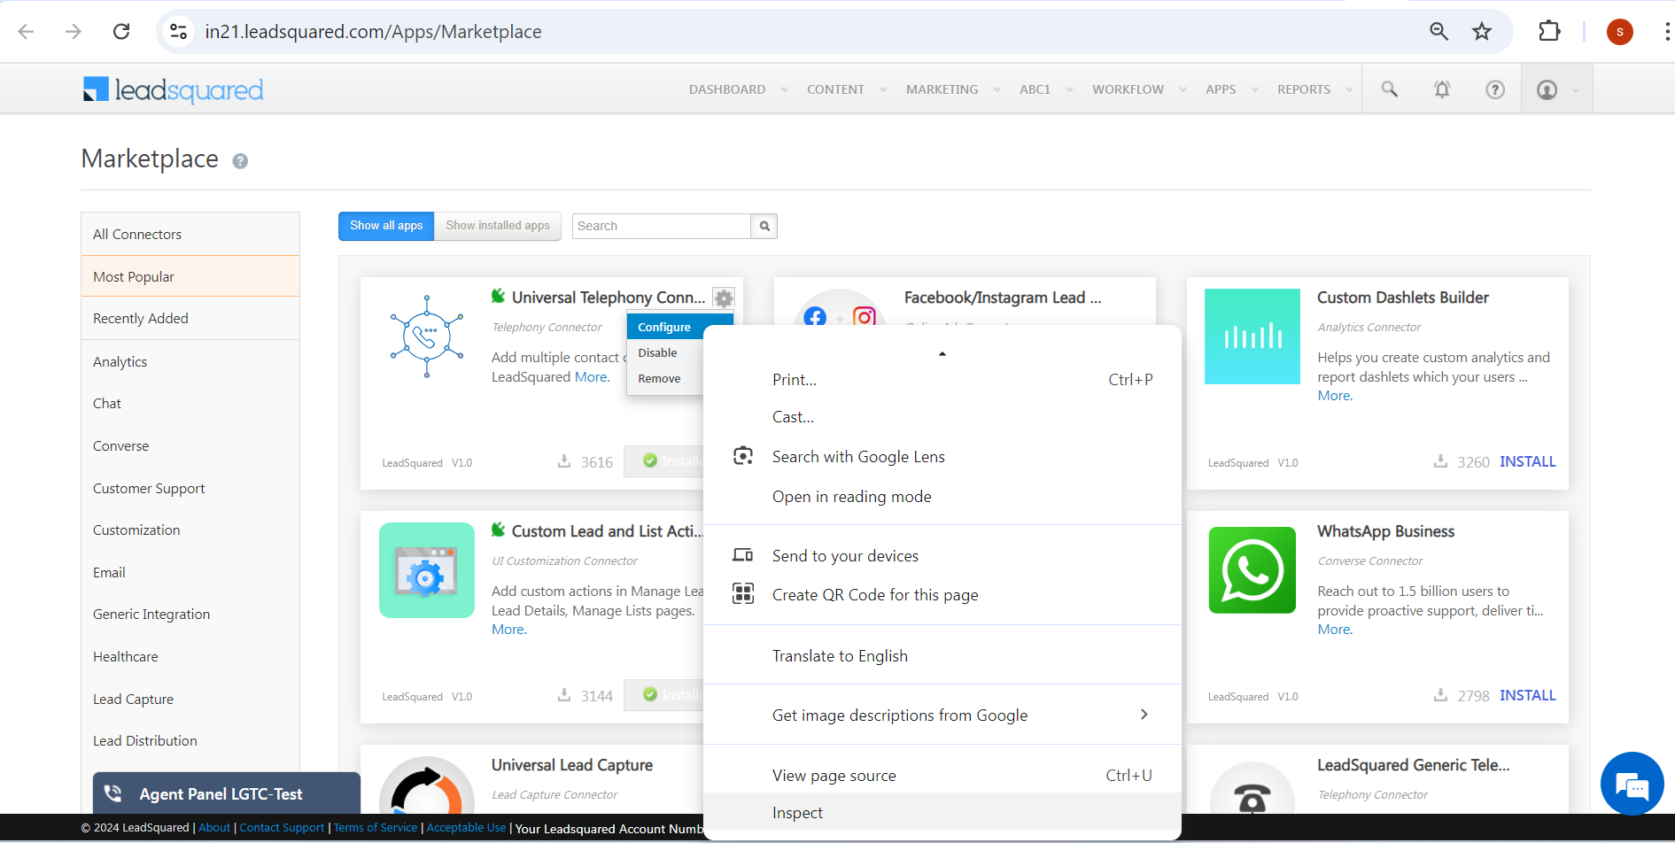Viewport: 1675px width, 843px height.
Task: Install the Custom Dashlets Builder app
Action: pyautogui.click(x=1527, y=462)
